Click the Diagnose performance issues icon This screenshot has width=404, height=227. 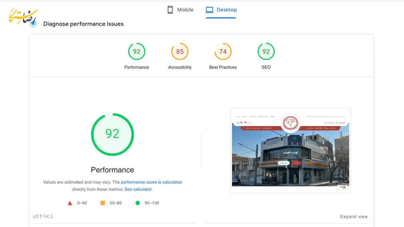point(33,24)
